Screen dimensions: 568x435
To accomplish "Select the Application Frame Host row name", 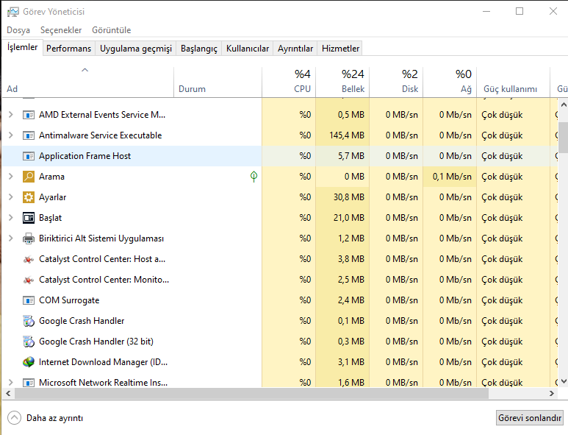I will [x=85, y=156].
